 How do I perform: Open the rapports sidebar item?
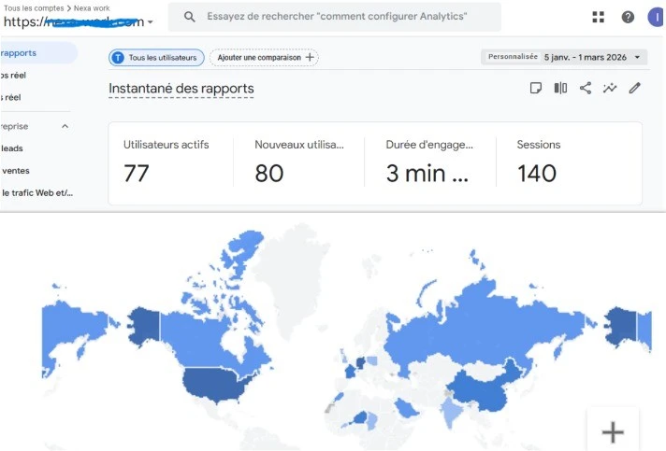38,53
